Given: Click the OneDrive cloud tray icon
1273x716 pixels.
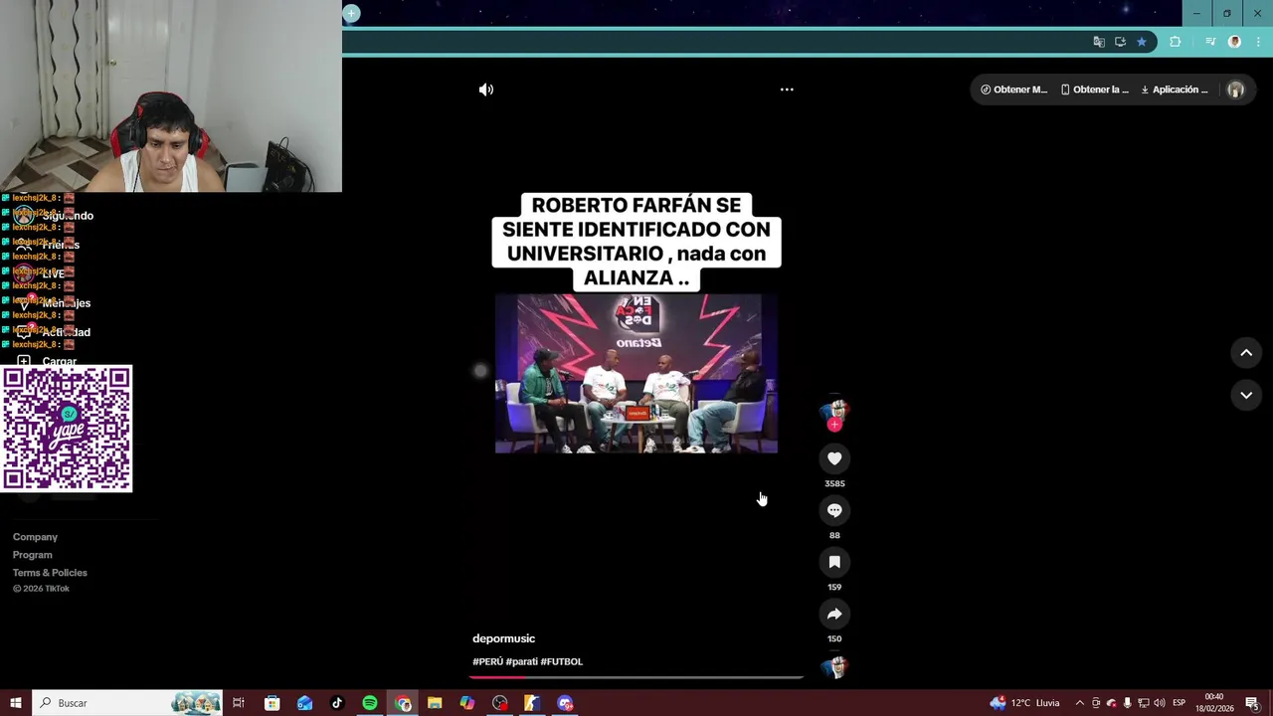Looking at the screenshot, I should point(1112,703).
